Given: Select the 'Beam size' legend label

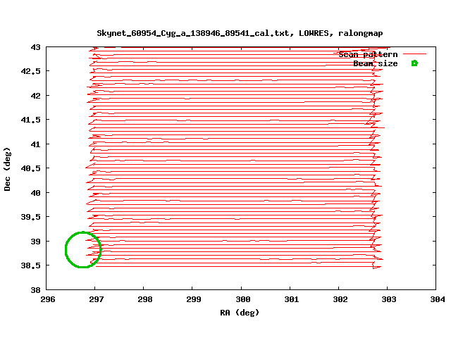Looking at the screenshot, I should point(376,63).
